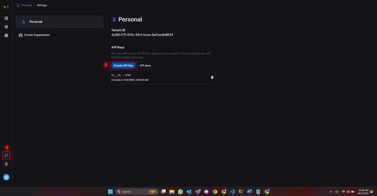Open WhatsApp from the taskbar
This screenshot has width=377, height=196.
[x=180, y=192]
